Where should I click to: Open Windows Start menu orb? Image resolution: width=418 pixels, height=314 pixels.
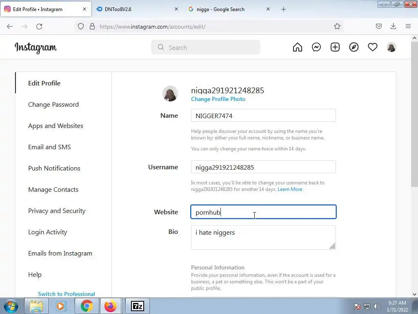11,306
